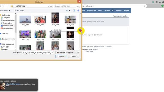Open view options dropdown arrow
Viewport: 164px width, 92px height.
pyautogui.click(x=69, y=10)
